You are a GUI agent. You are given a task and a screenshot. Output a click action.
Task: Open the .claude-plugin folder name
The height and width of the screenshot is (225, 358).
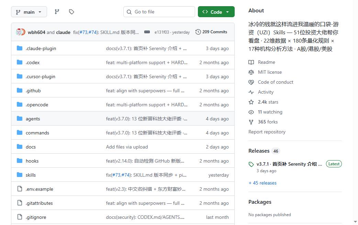(x=41, y=48)
